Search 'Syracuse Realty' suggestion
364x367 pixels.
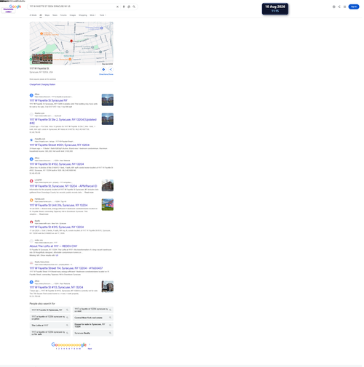pos(93,333)
